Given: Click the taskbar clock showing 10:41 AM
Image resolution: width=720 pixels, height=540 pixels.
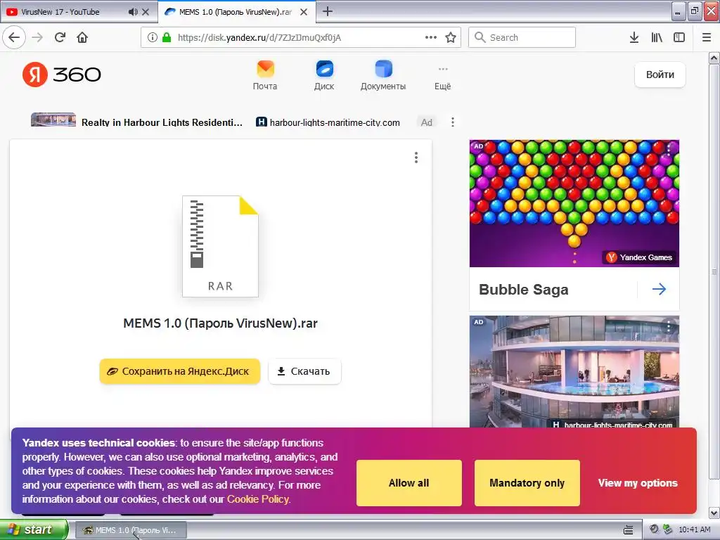Looking at the screenshot, I should point(694,530).
